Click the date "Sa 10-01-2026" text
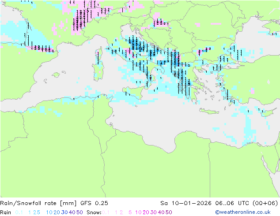The height and width of the screenshot is (216, 280). pos(186,203)
